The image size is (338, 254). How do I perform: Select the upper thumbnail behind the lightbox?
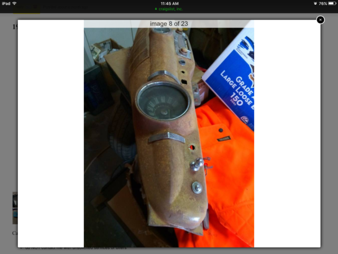(x=15, y=199)
